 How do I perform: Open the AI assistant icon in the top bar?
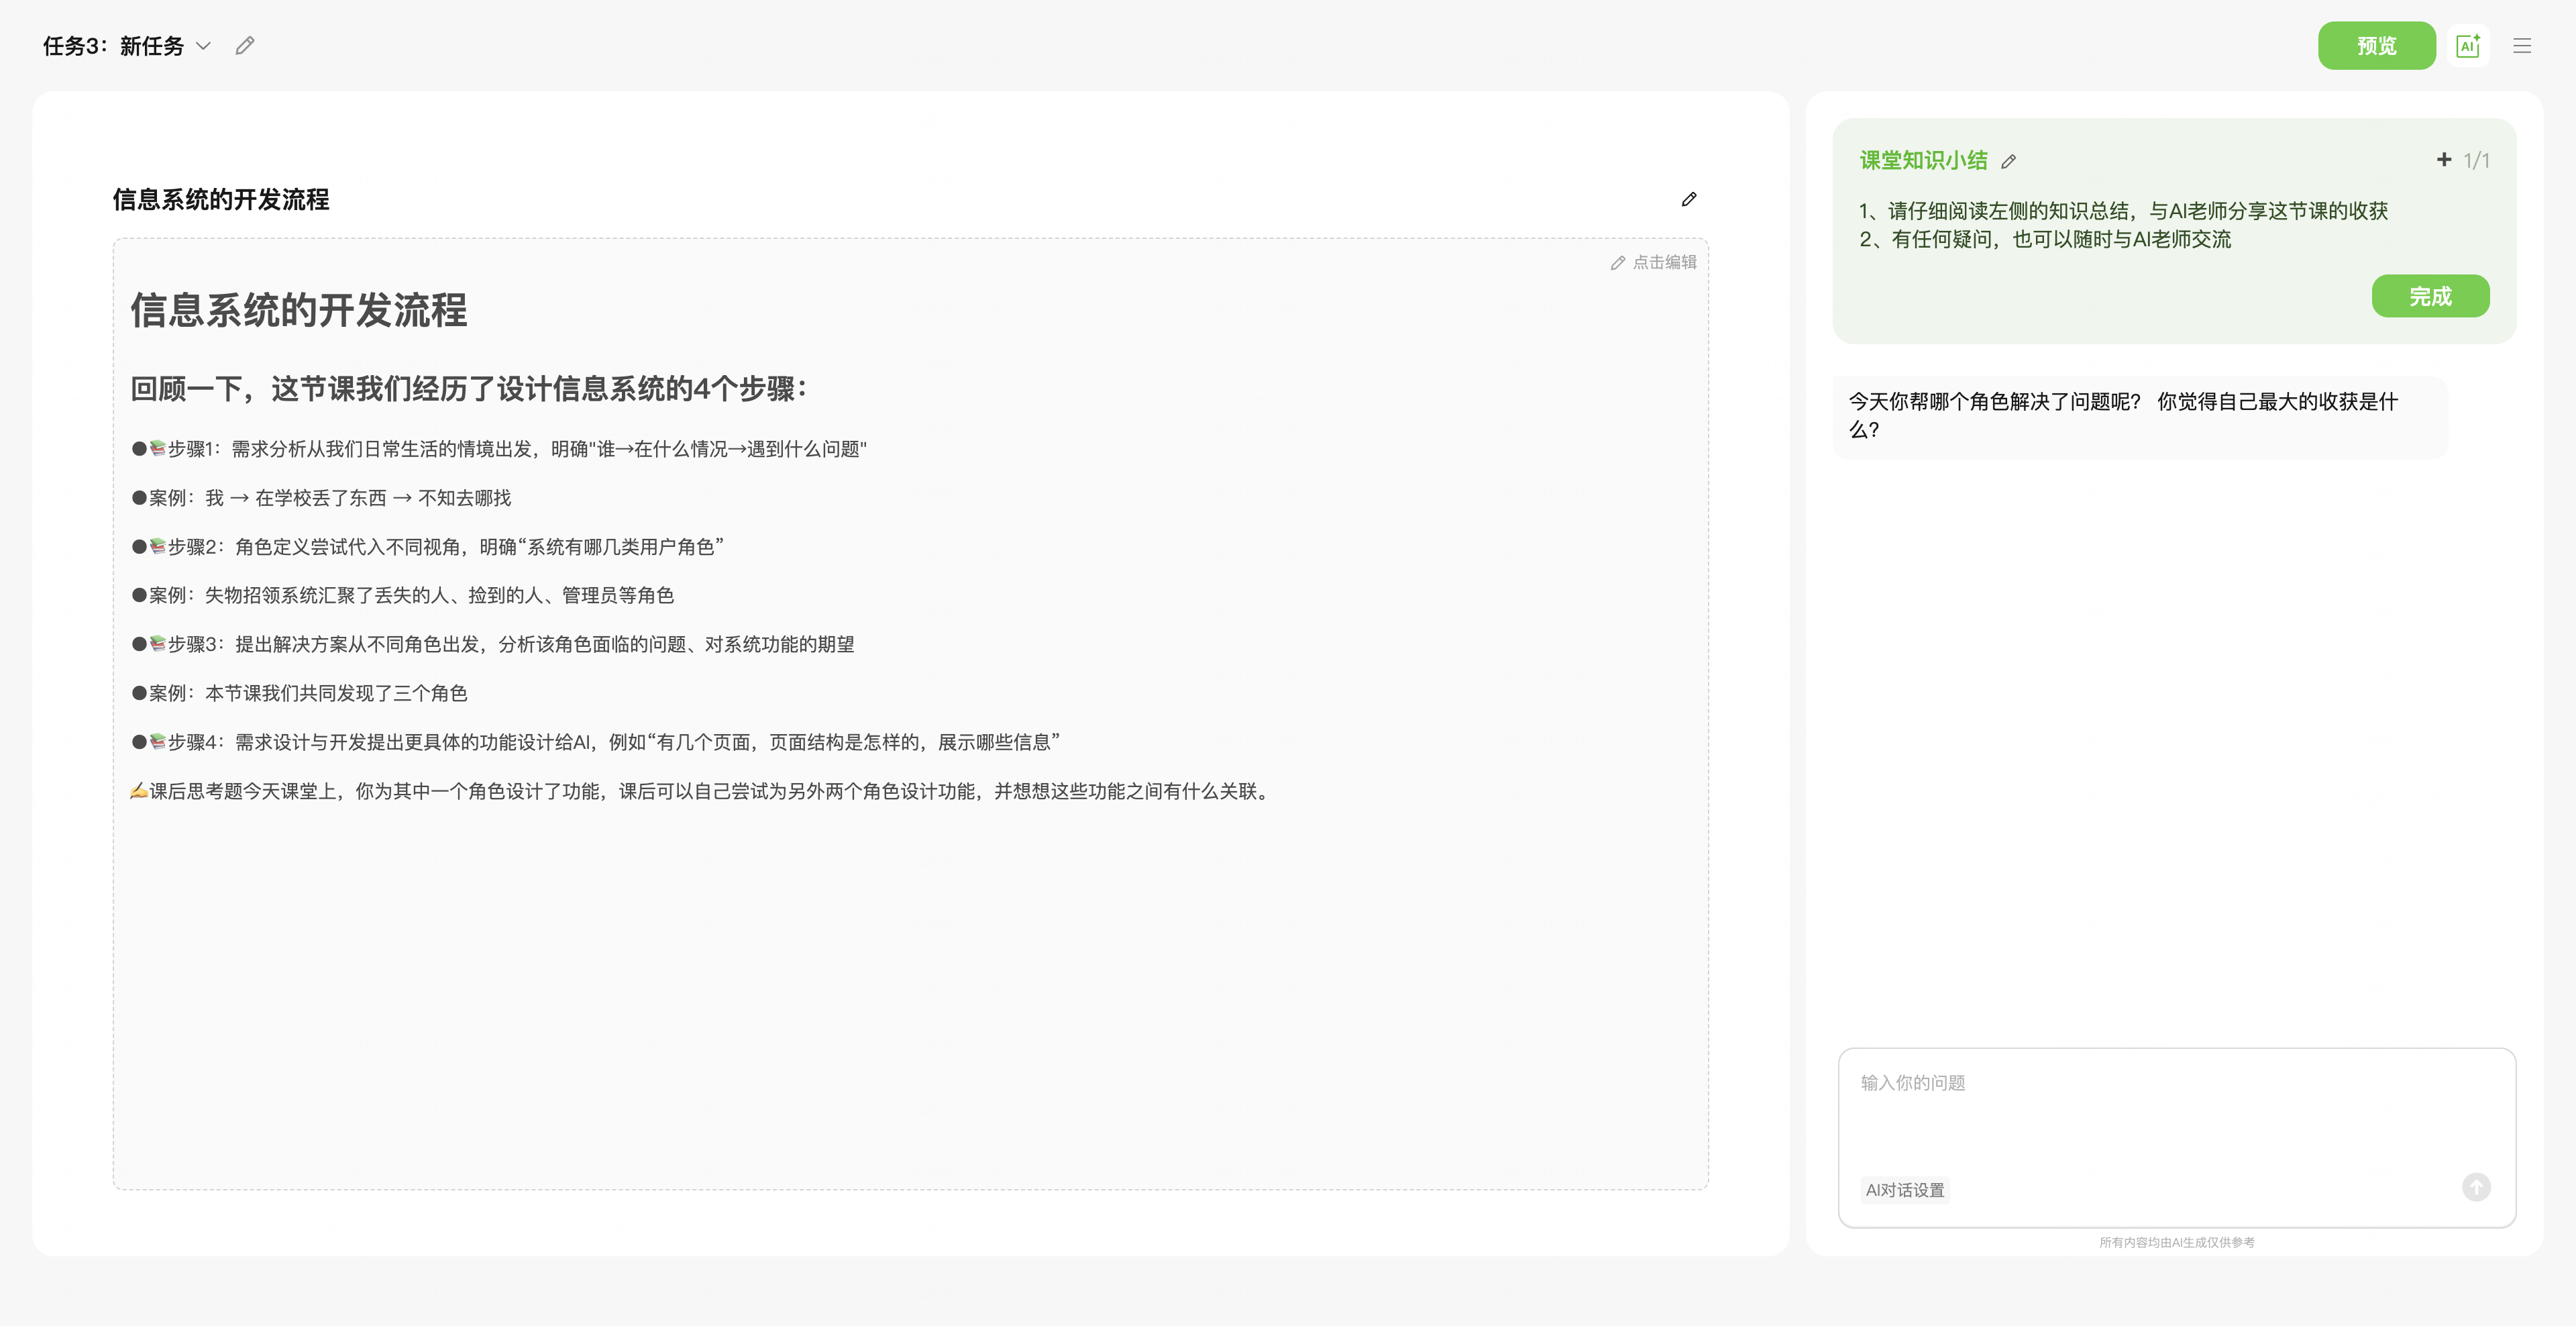(x=2467, y=46)
